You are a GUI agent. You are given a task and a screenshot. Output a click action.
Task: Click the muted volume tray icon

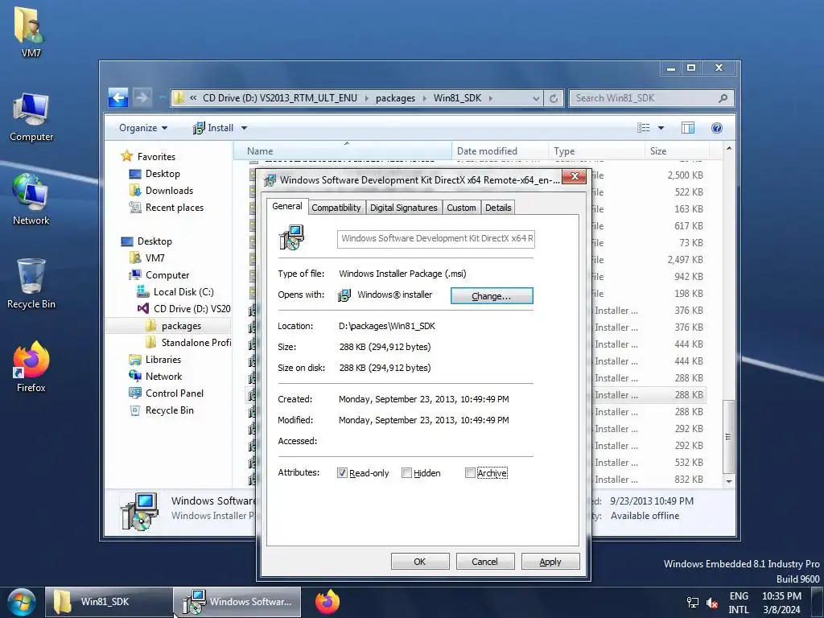(712, 603)
